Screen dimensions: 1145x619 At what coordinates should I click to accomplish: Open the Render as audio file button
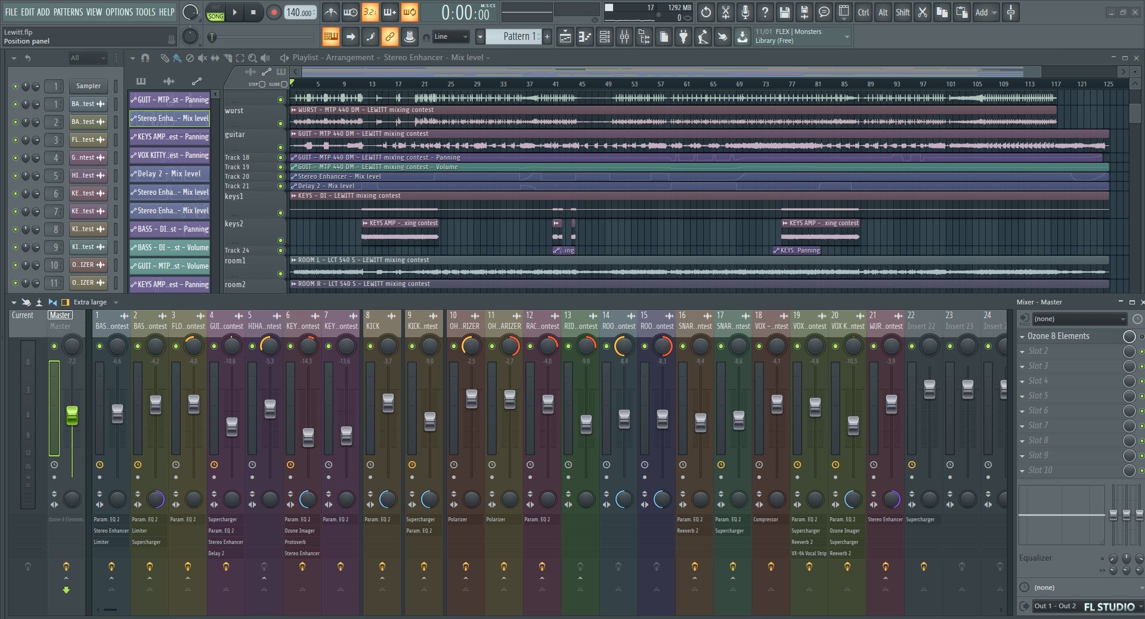[804, 12]
